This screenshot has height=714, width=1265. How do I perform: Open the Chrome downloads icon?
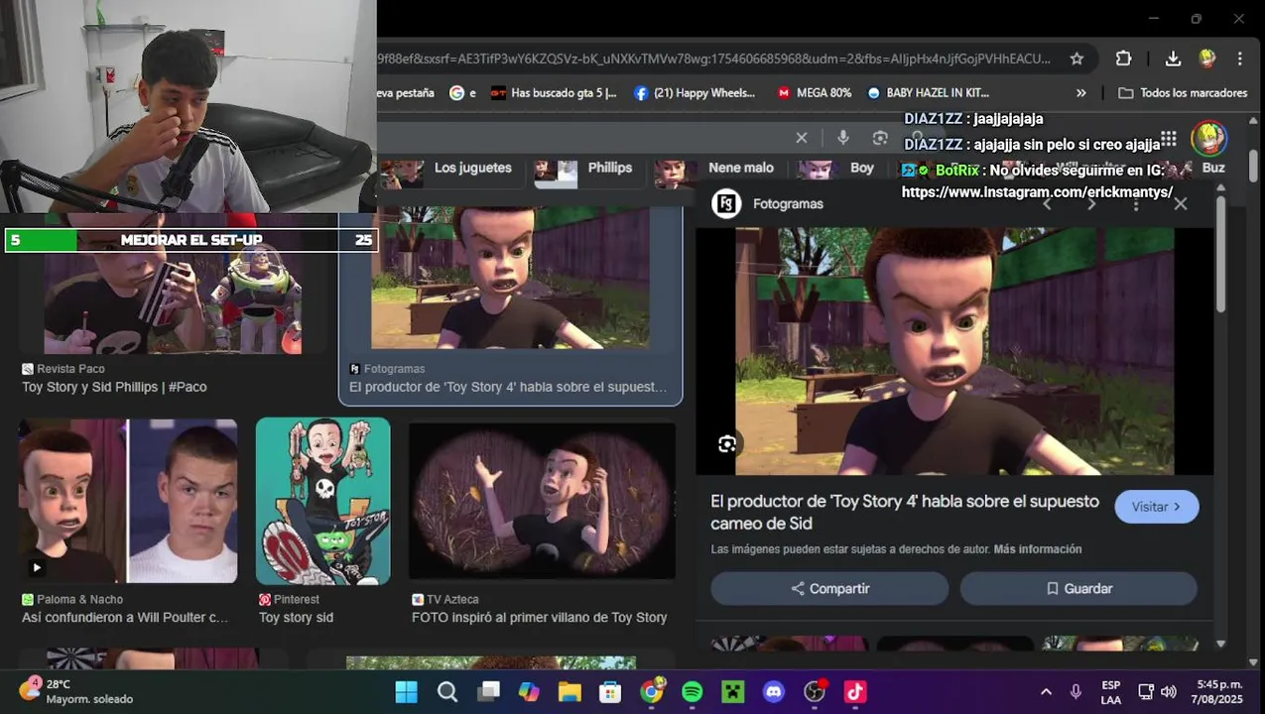tap(1173, 59)
